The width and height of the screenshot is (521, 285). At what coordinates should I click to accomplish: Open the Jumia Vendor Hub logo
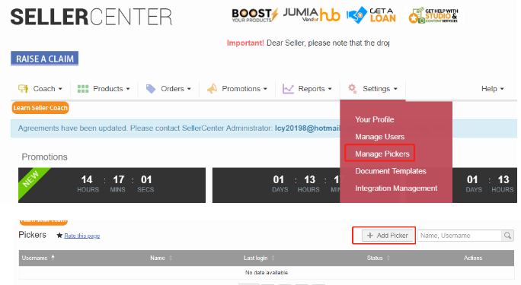click(312, 15)
